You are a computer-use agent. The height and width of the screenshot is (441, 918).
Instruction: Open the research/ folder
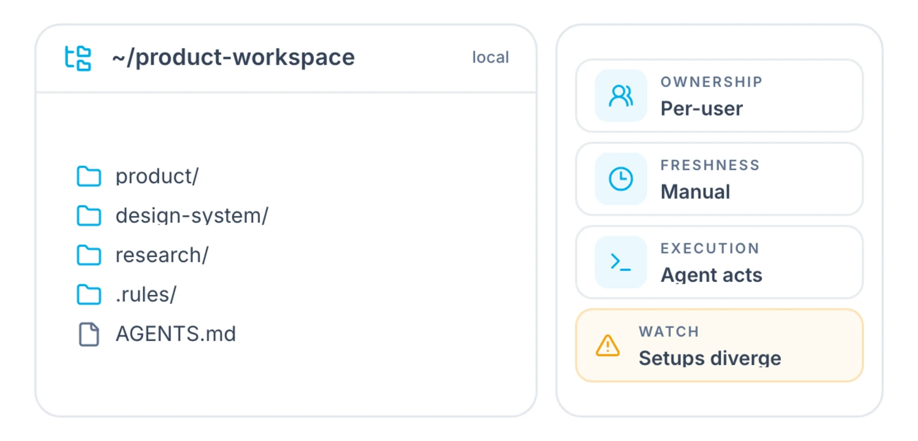(162, 255)
